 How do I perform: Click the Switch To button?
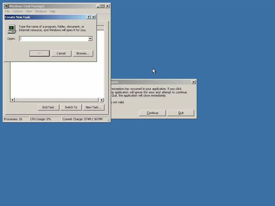point(71,107)
